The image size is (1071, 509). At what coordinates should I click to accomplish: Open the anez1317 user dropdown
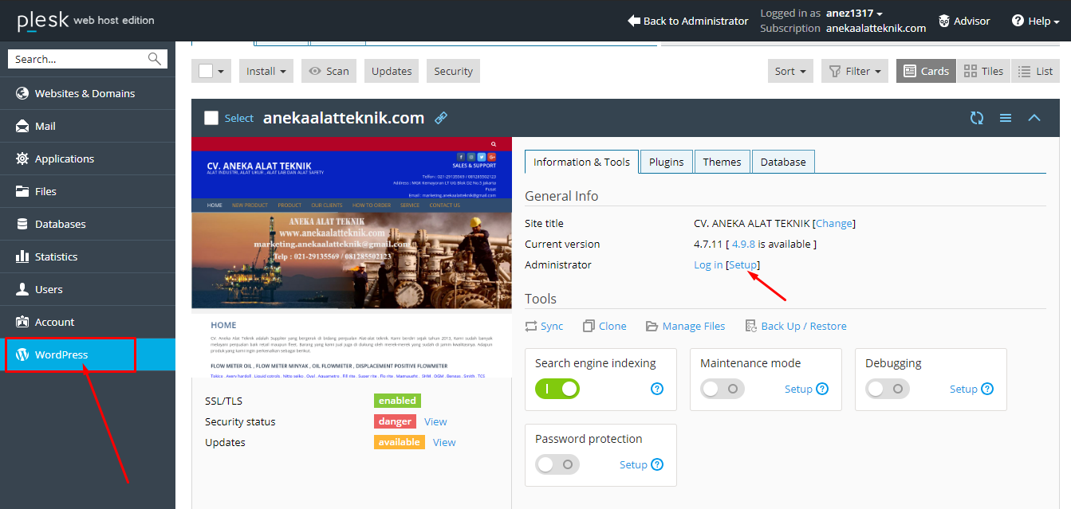[x=853, y=14]
